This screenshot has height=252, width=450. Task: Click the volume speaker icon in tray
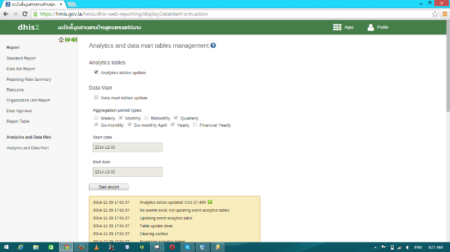click(x=407, y=248)
